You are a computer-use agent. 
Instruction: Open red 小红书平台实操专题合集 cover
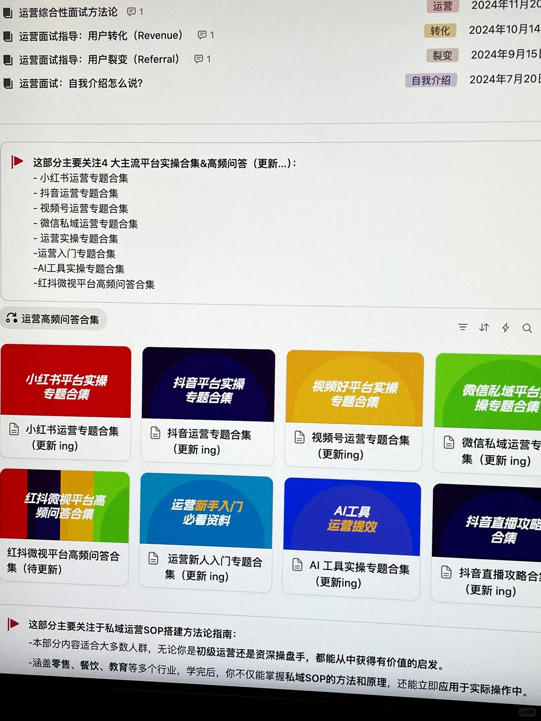[66, 382]
